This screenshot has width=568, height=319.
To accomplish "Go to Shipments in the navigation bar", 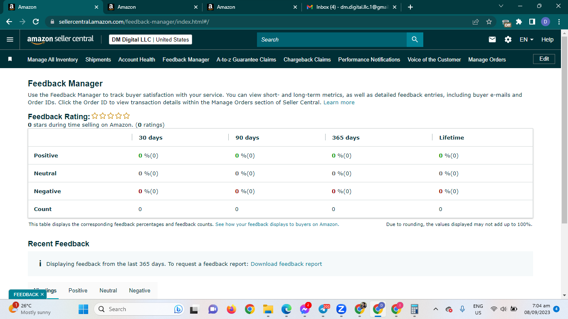I will 98,59.
